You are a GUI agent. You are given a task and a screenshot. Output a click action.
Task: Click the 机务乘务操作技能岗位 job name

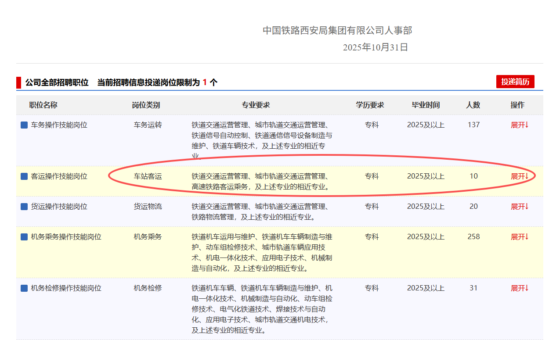(66, 237)
